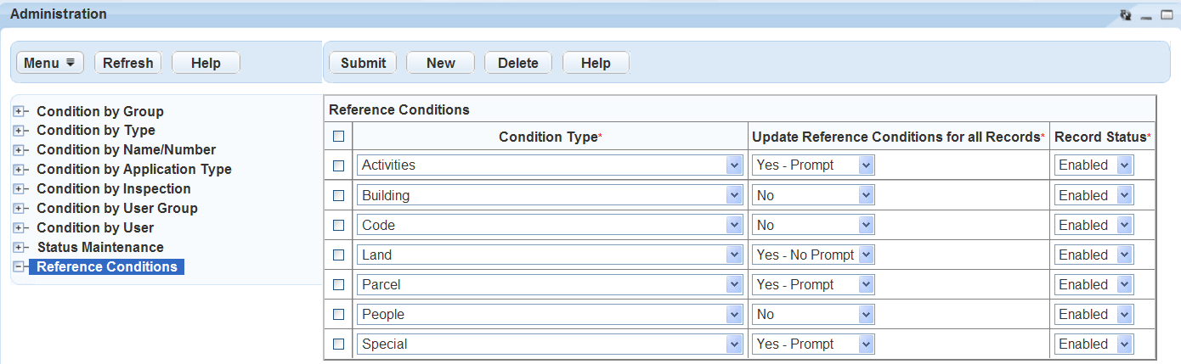Expand the Condition by Type tree node

[x=19, y=131]
